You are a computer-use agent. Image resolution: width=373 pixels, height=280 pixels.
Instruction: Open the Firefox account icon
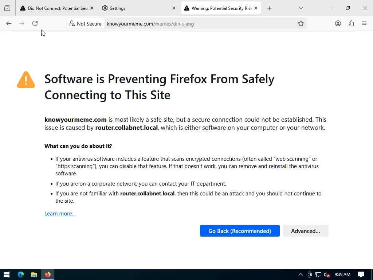(x=338, y=23)
